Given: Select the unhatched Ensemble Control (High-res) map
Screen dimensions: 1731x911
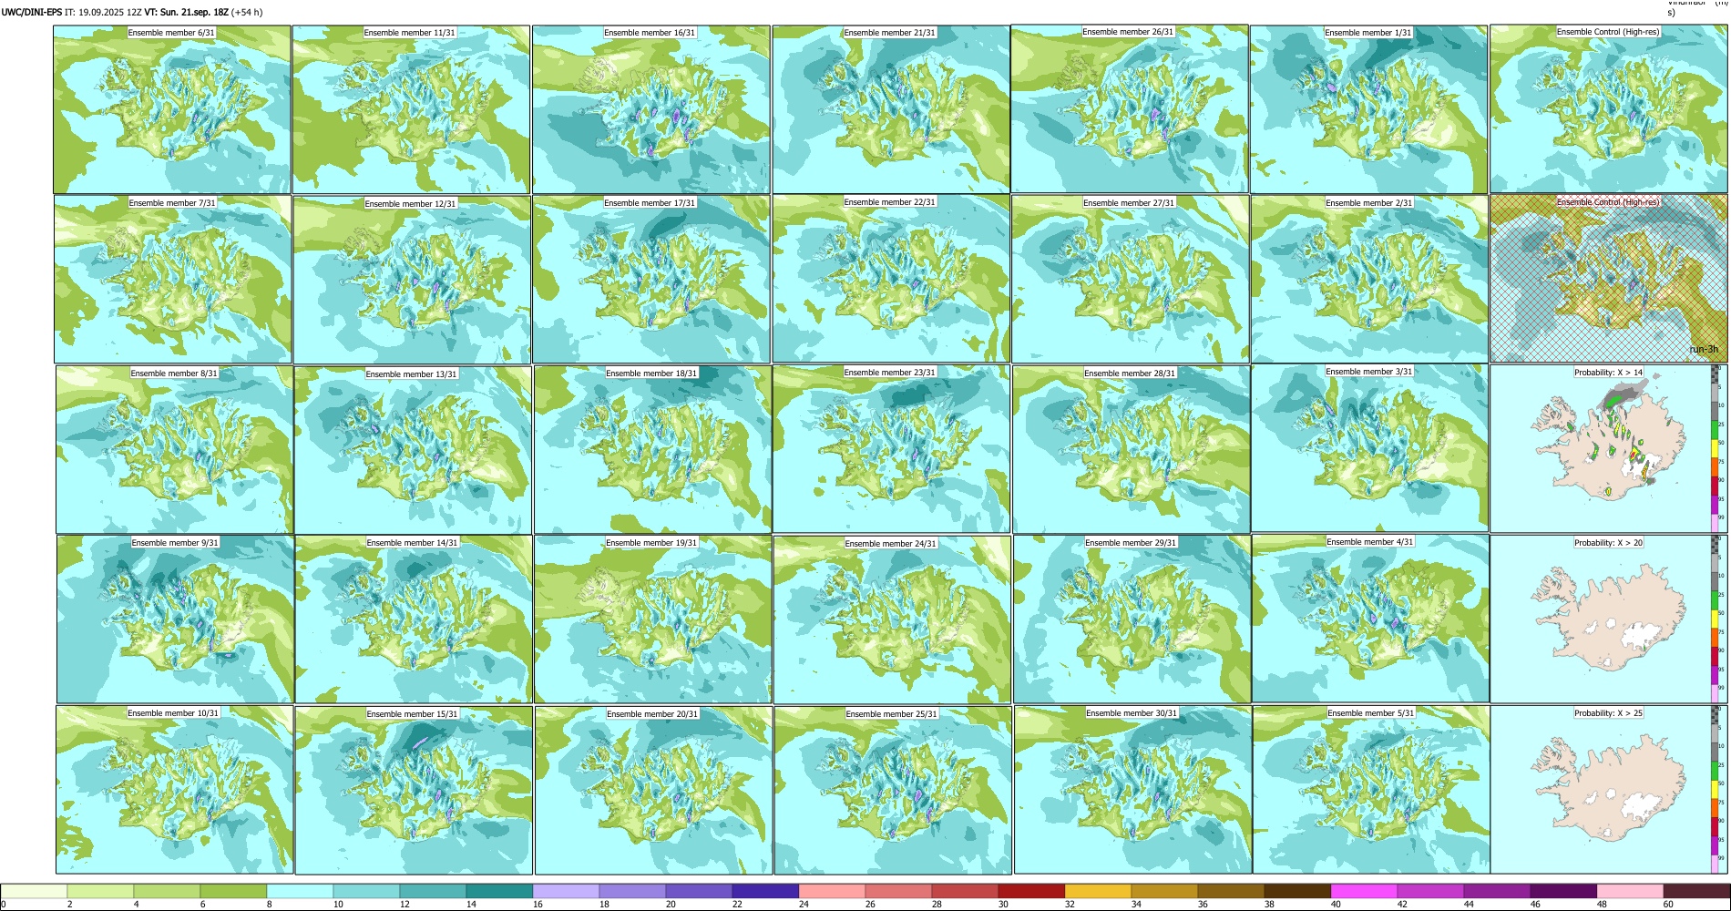Looking at the screenshot, I should (1608, 108).
